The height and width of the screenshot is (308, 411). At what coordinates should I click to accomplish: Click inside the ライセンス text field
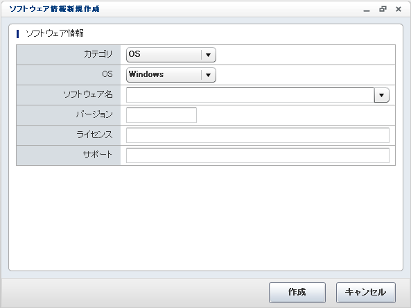tap(258, 135)
